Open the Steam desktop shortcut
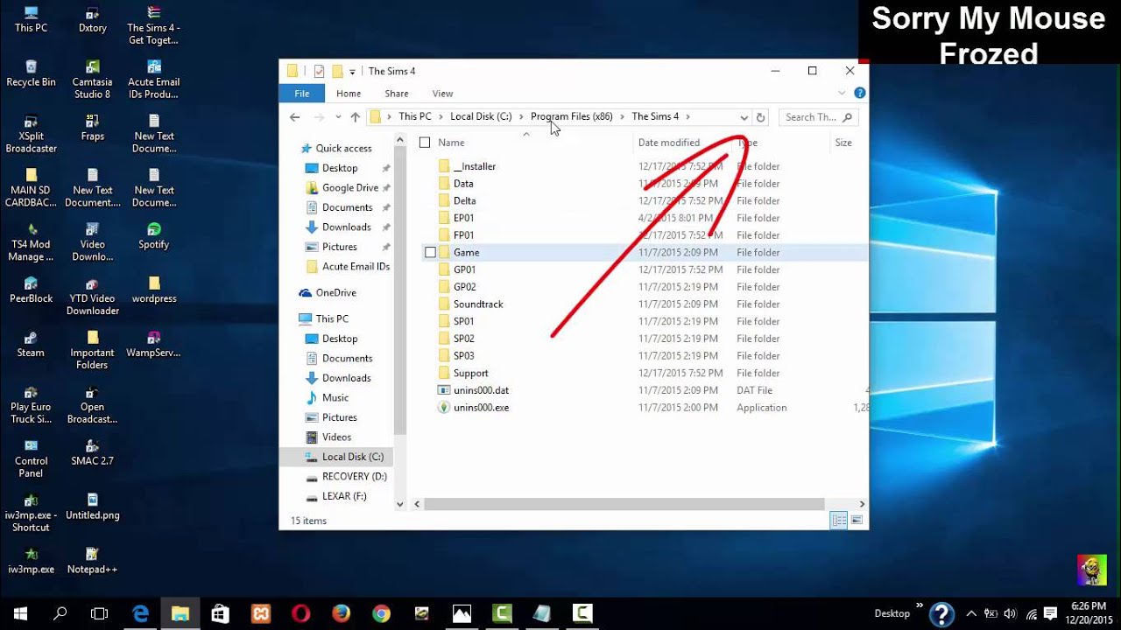 coord(31,344)
